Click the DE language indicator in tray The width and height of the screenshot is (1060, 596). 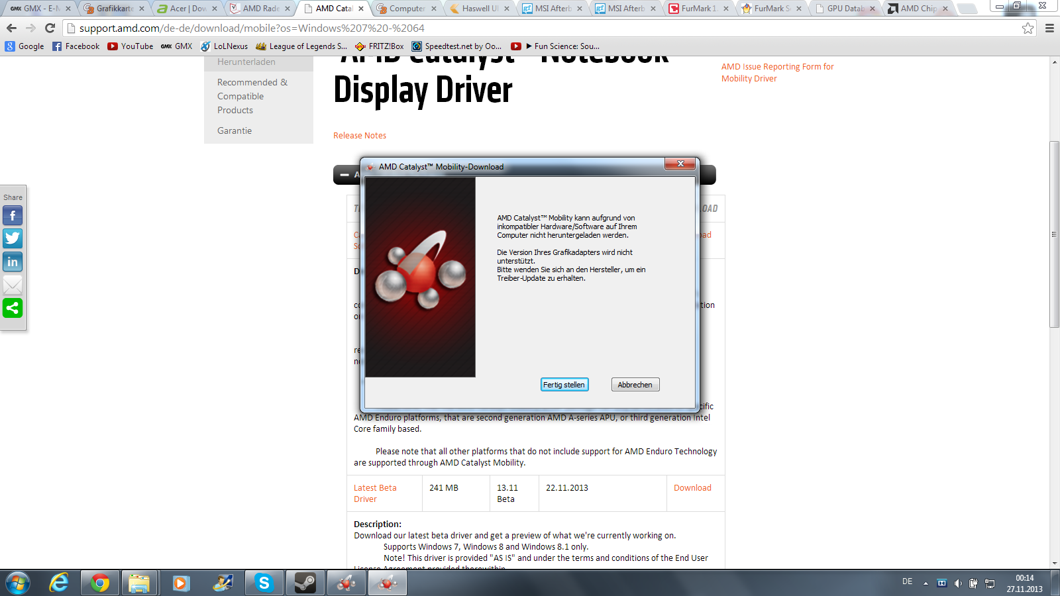(x=907, y=581)
